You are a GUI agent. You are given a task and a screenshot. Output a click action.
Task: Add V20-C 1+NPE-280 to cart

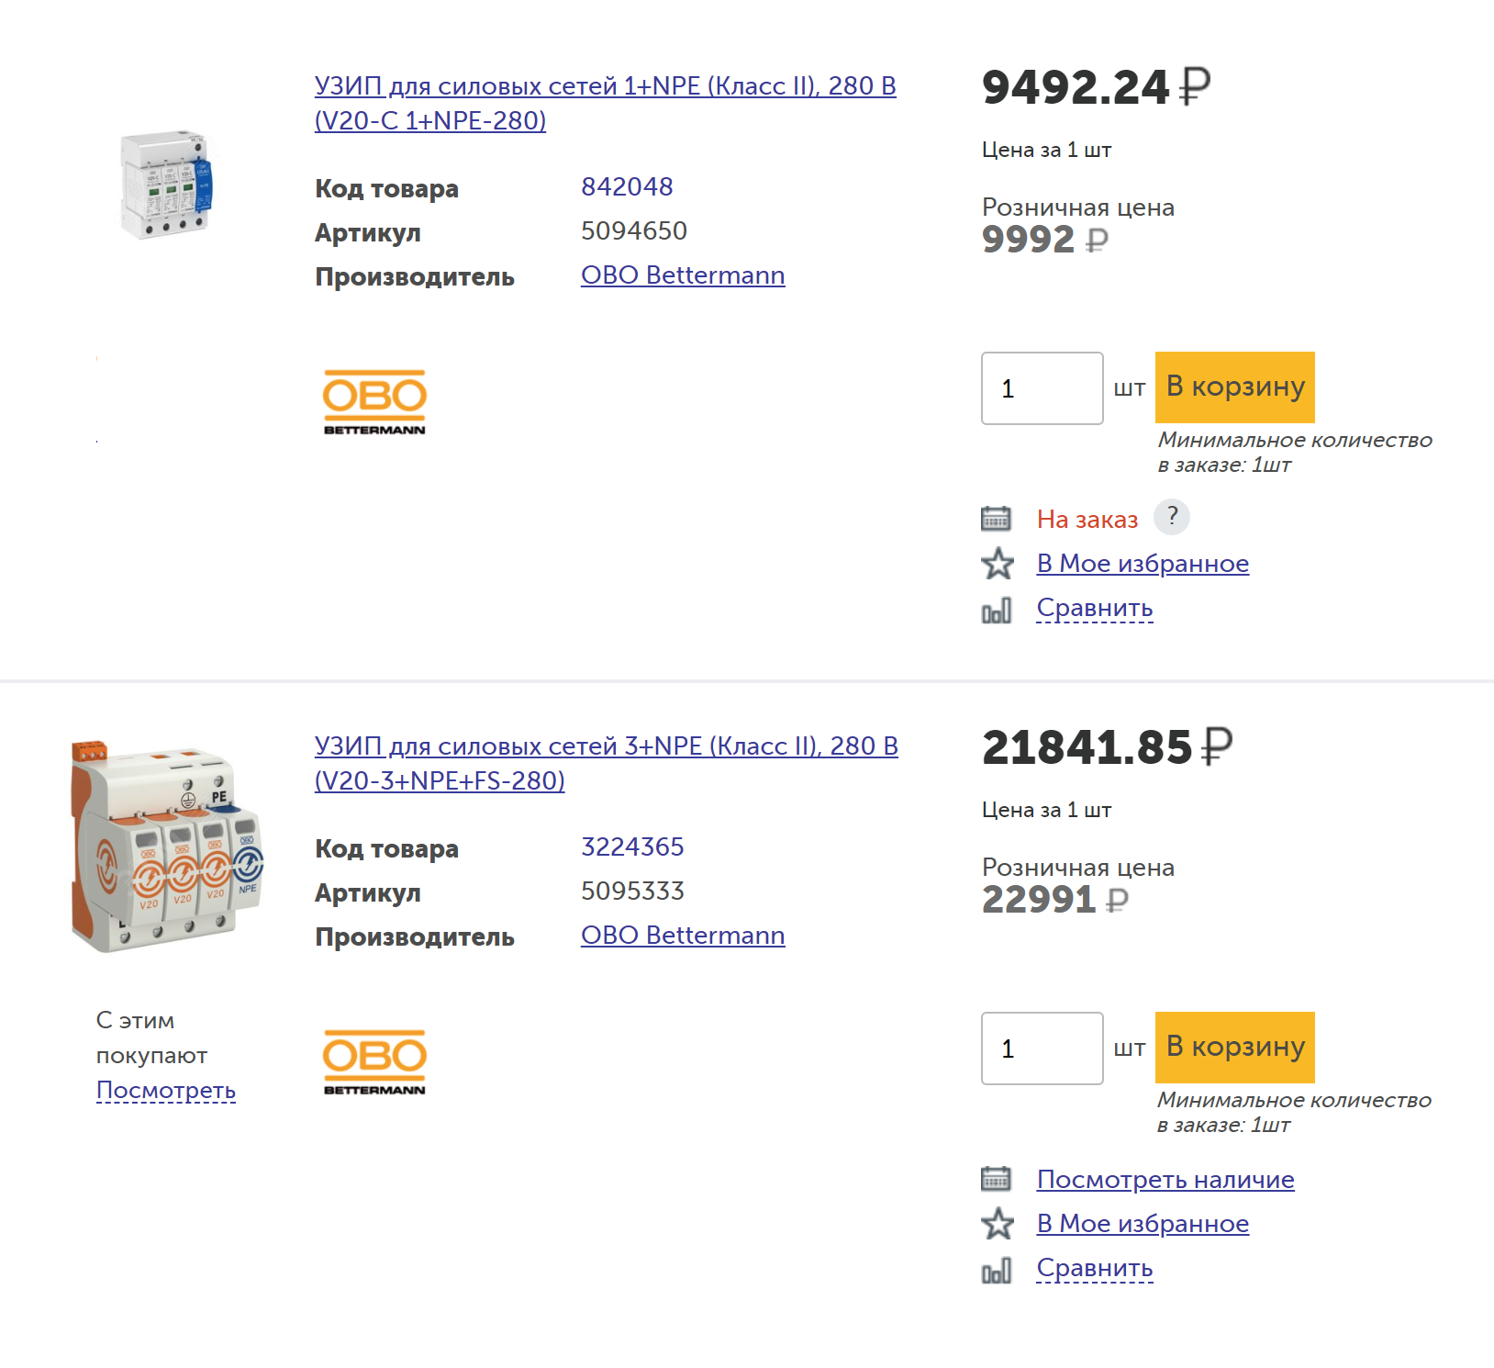pos(1235,387)
